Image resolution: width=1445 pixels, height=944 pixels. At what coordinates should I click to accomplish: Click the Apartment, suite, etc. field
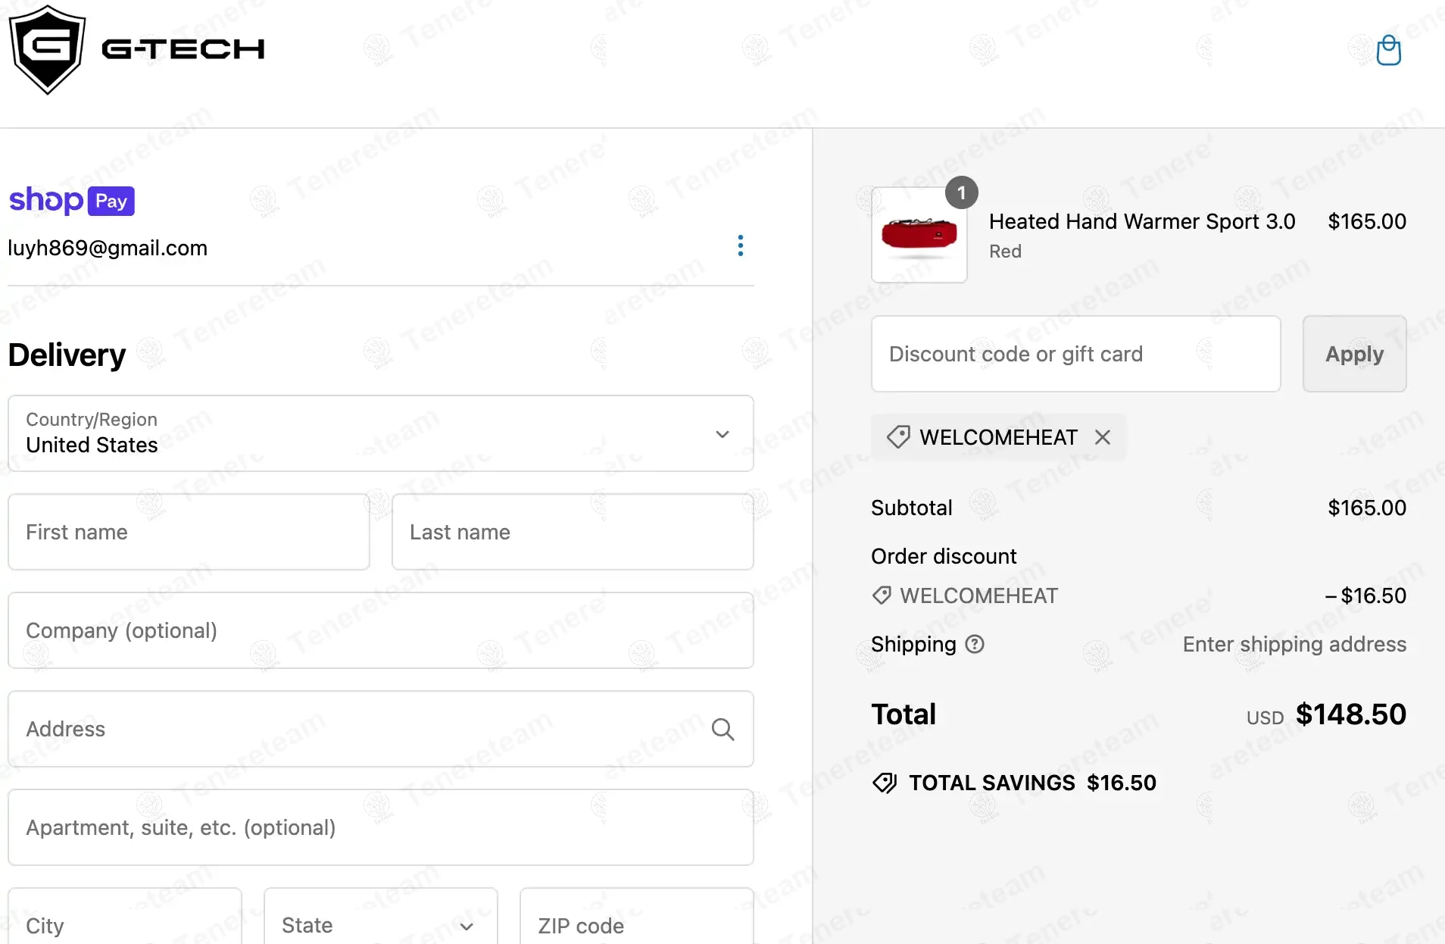[380, 827]
